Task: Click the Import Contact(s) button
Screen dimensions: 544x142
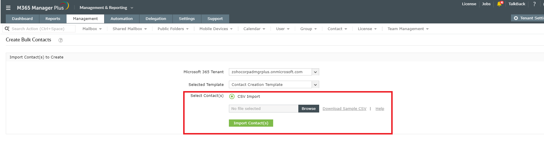Action: point(251,123)
